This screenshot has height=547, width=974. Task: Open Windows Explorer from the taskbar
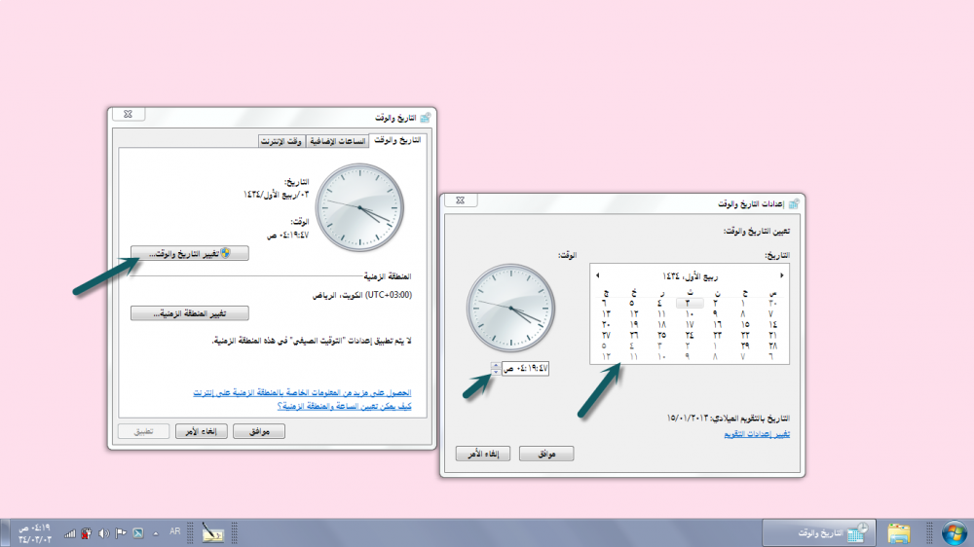tap(899, 532)
